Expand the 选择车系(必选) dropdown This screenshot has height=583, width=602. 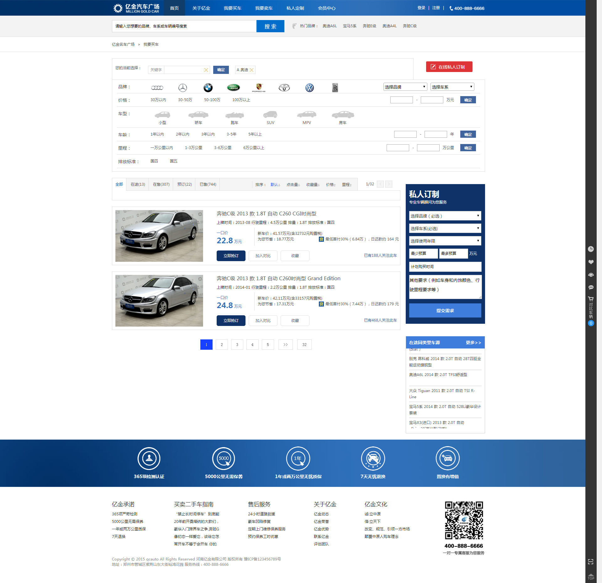(445, 228)
